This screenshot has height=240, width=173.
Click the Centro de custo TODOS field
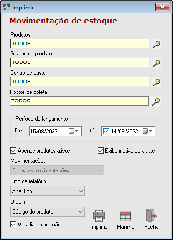(80, 82)
